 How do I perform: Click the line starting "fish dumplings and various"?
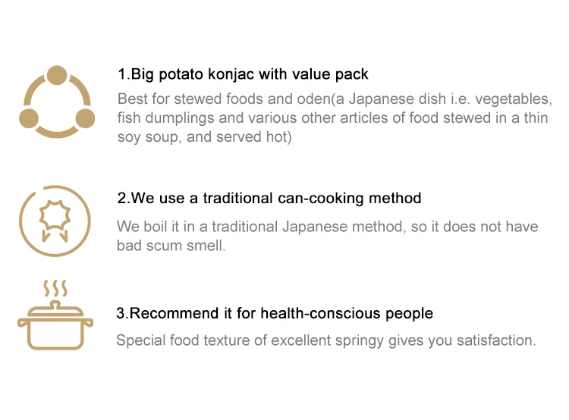point(332,118)
